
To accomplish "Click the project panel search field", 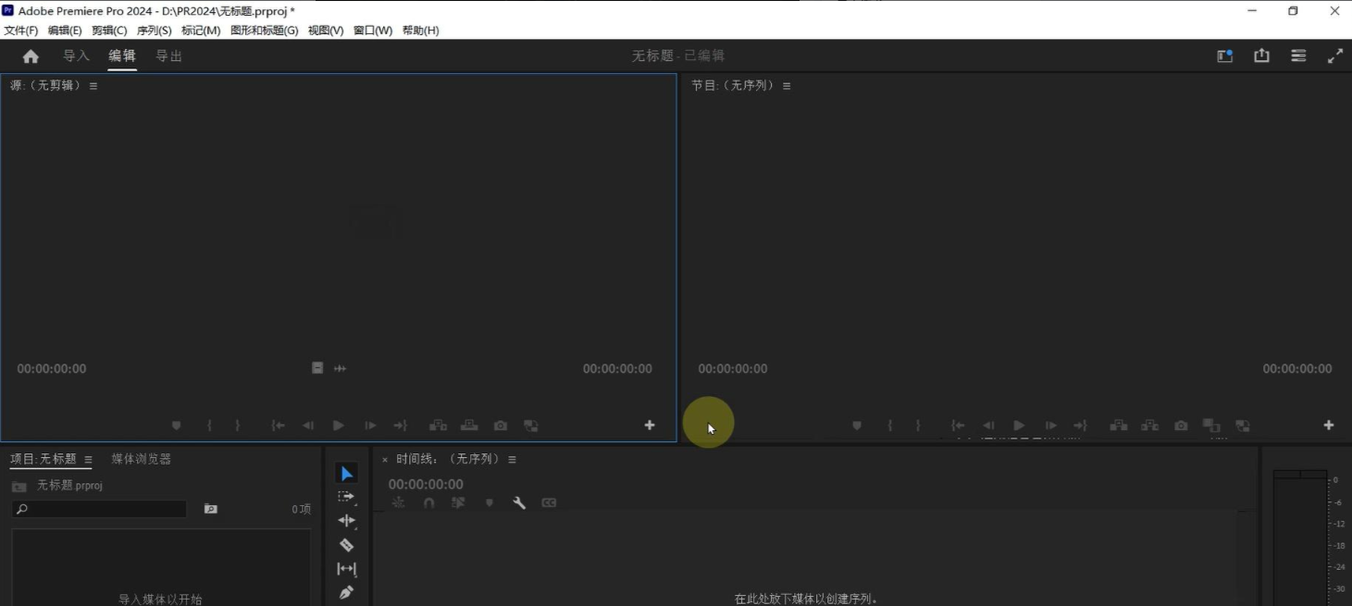I will (100, 509).
